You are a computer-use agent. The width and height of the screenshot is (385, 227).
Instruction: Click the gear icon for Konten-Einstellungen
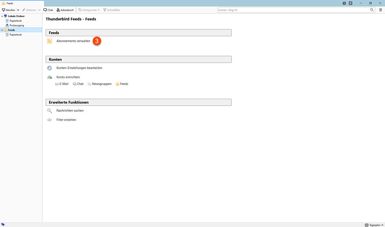(49, 68)
